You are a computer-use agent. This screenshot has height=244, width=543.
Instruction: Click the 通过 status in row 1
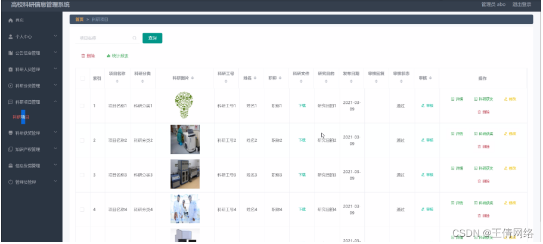(x=401, y=106)
